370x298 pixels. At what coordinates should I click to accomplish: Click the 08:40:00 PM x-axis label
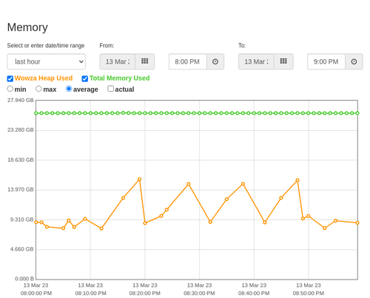254,294
